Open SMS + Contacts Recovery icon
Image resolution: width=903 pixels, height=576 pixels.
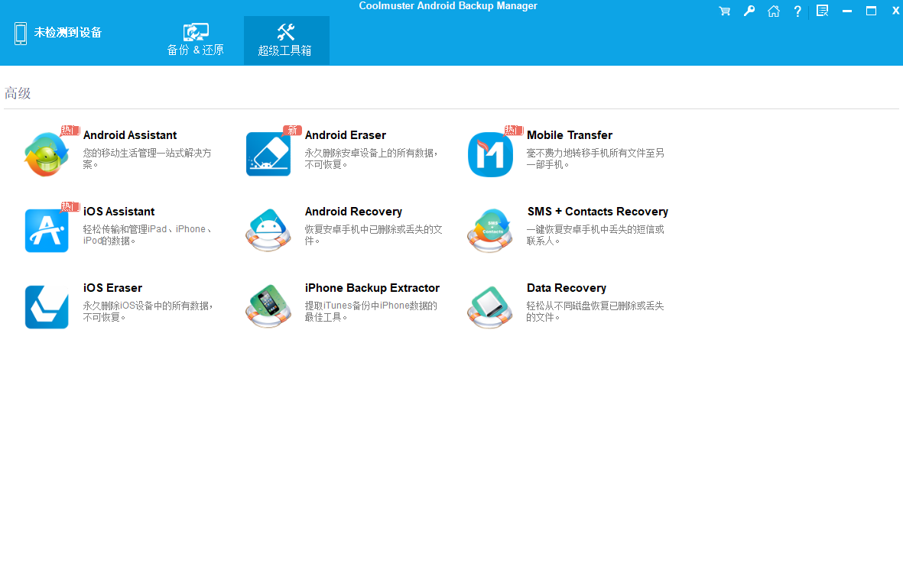click(490, 230)
